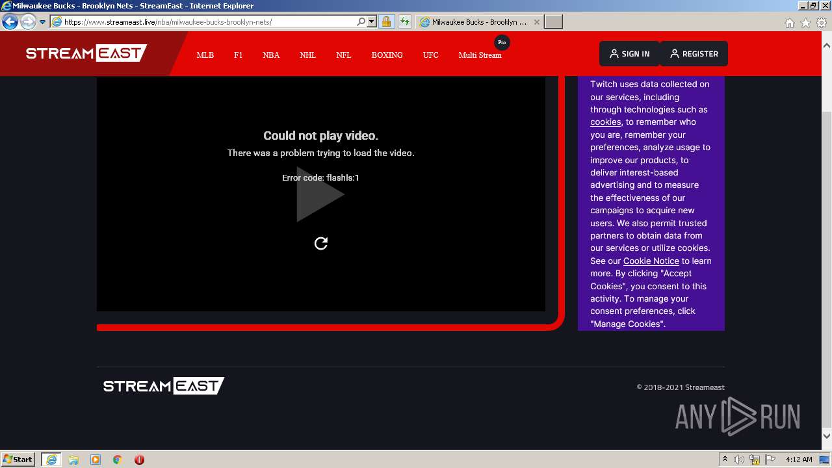
Task: Open the UFC menu item
Action: click(430, 55)
